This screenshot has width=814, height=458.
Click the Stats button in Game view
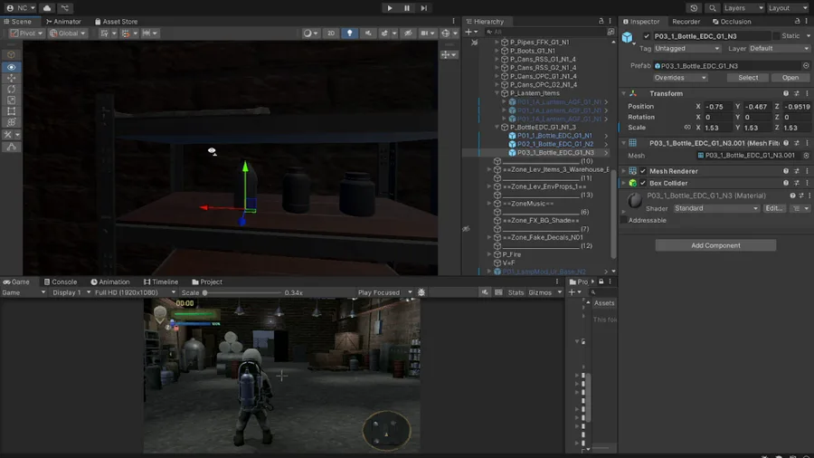(x=516, y=293)
